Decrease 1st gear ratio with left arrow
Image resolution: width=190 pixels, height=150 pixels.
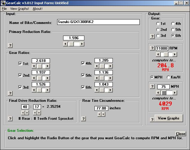34,66
